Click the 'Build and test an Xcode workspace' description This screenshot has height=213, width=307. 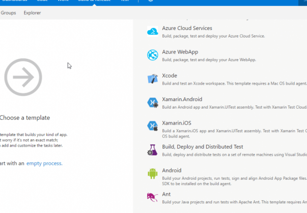(235, 83)
